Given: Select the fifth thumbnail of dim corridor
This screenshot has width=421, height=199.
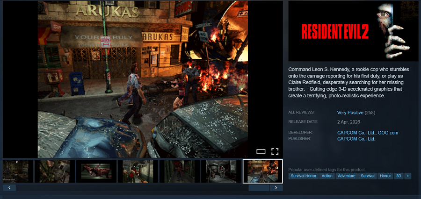Looking at the screenshot, I should [179, 171].
